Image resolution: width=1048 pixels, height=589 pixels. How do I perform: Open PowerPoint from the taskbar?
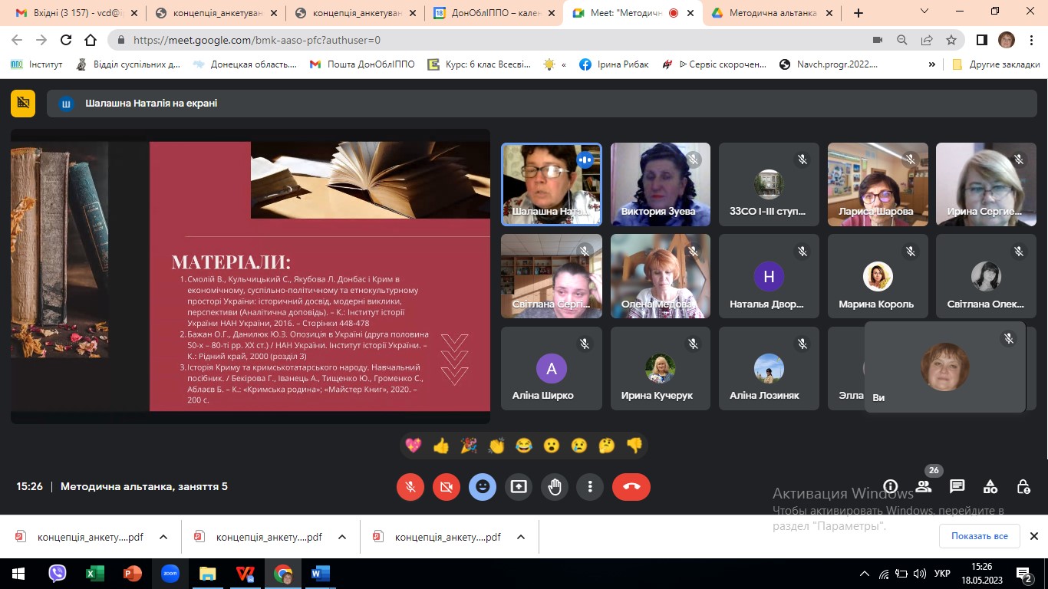pyautogui.click(x=133, y=573)
